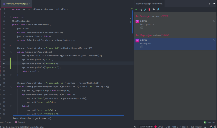Click the run gutter arrow near line 24
217x128 pixels.
click(10, 46)
